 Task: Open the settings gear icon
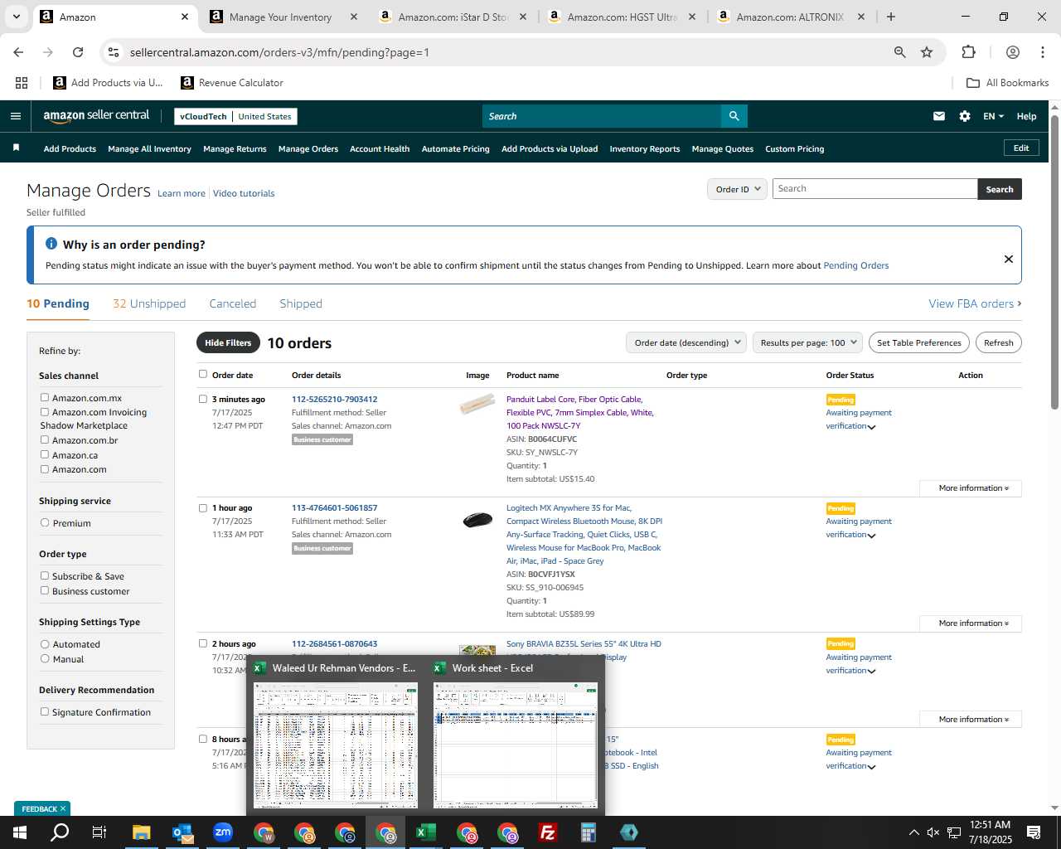tap(965, 116)
